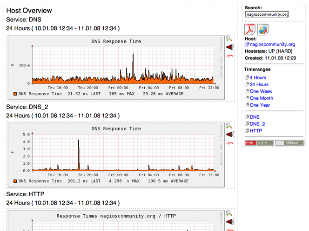Switch to the One Week timerange
This screenshot has height=231, width=309.
pyautogui.click(x=261, y=91)
